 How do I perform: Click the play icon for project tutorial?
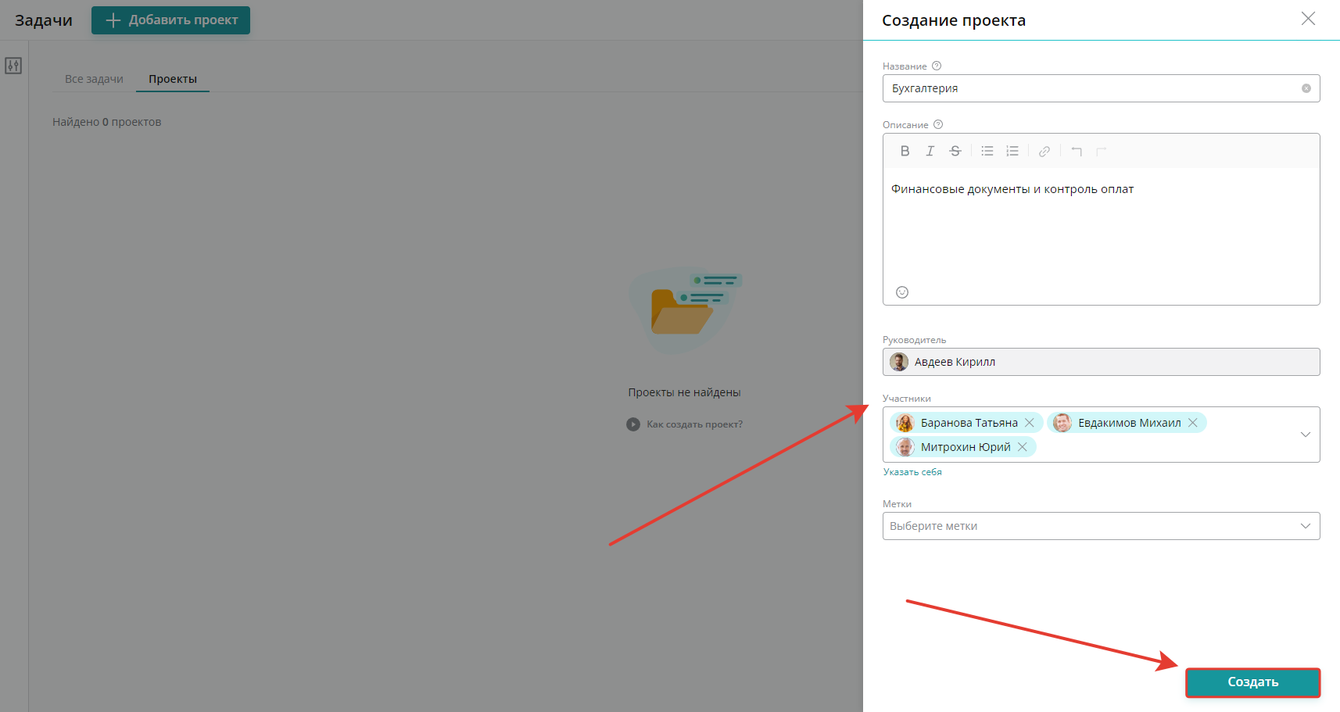[x=633, y=424]
